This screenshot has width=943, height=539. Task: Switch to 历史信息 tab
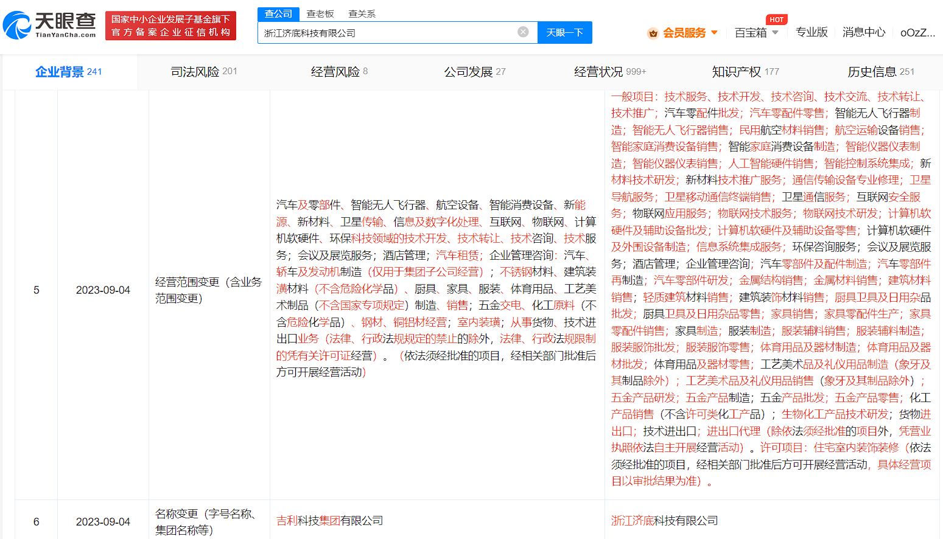click(881, 72)
